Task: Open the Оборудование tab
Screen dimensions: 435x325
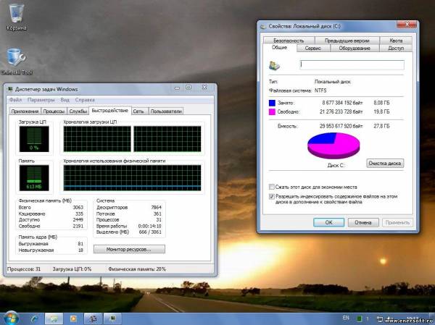Action: (x=355, y=48)
